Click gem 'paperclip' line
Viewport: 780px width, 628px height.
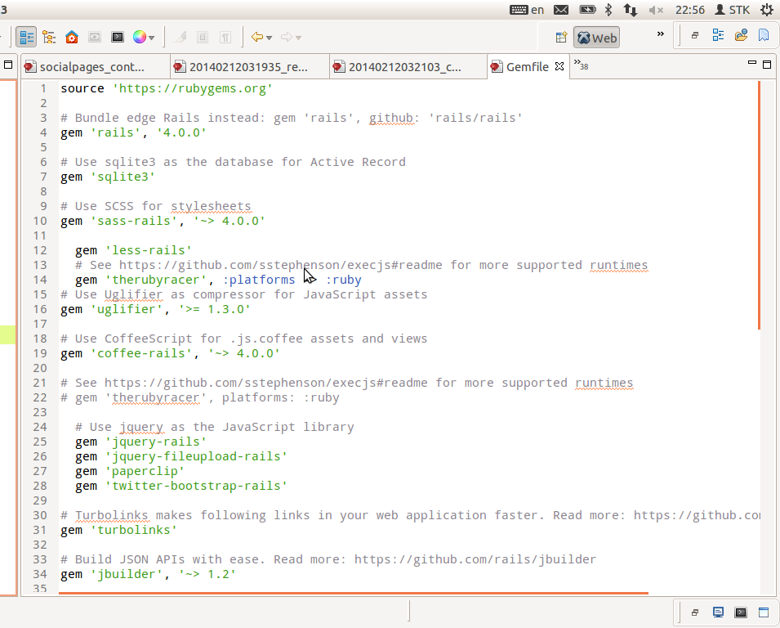coord(130,471)
